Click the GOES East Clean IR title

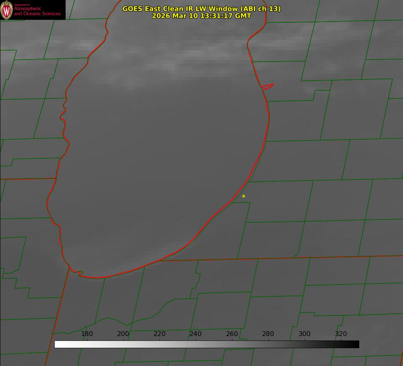tap(202, 9)
